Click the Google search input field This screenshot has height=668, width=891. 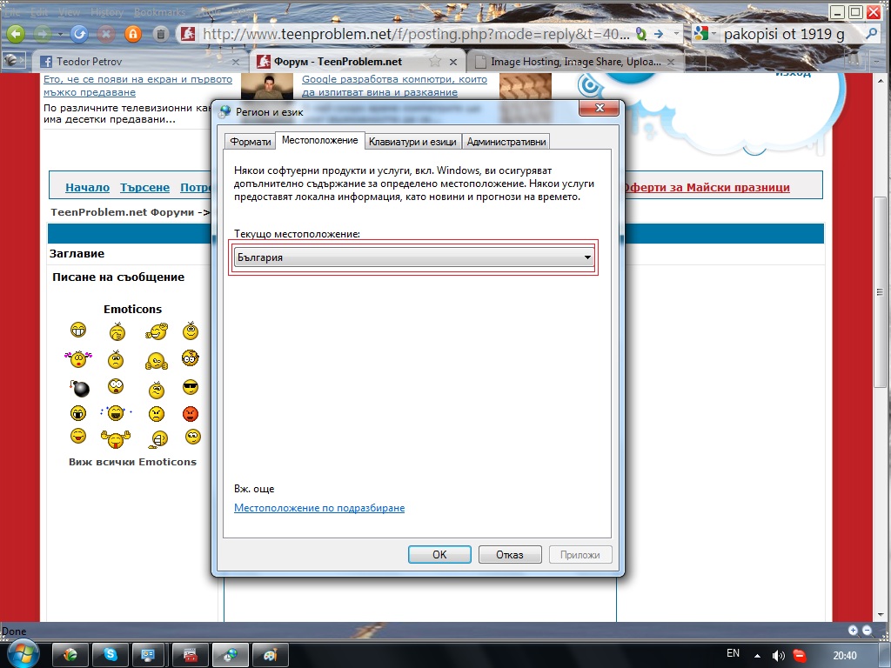tap(790, 34)
